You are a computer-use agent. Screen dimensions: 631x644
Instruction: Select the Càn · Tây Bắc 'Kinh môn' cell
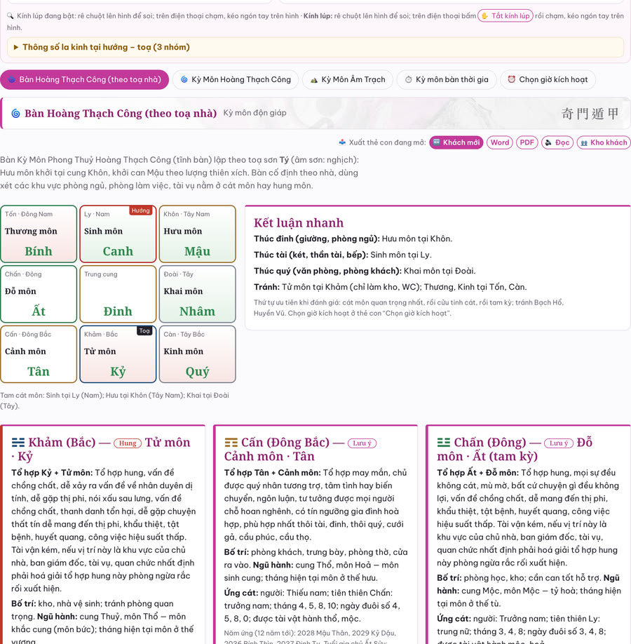coord(198,354)
